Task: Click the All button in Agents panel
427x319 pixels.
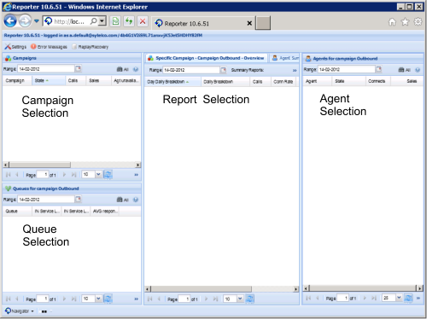Action: pos(405,70)
